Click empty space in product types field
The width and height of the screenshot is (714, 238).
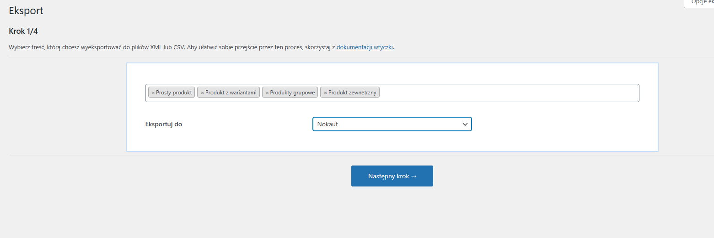coord(503,93)
